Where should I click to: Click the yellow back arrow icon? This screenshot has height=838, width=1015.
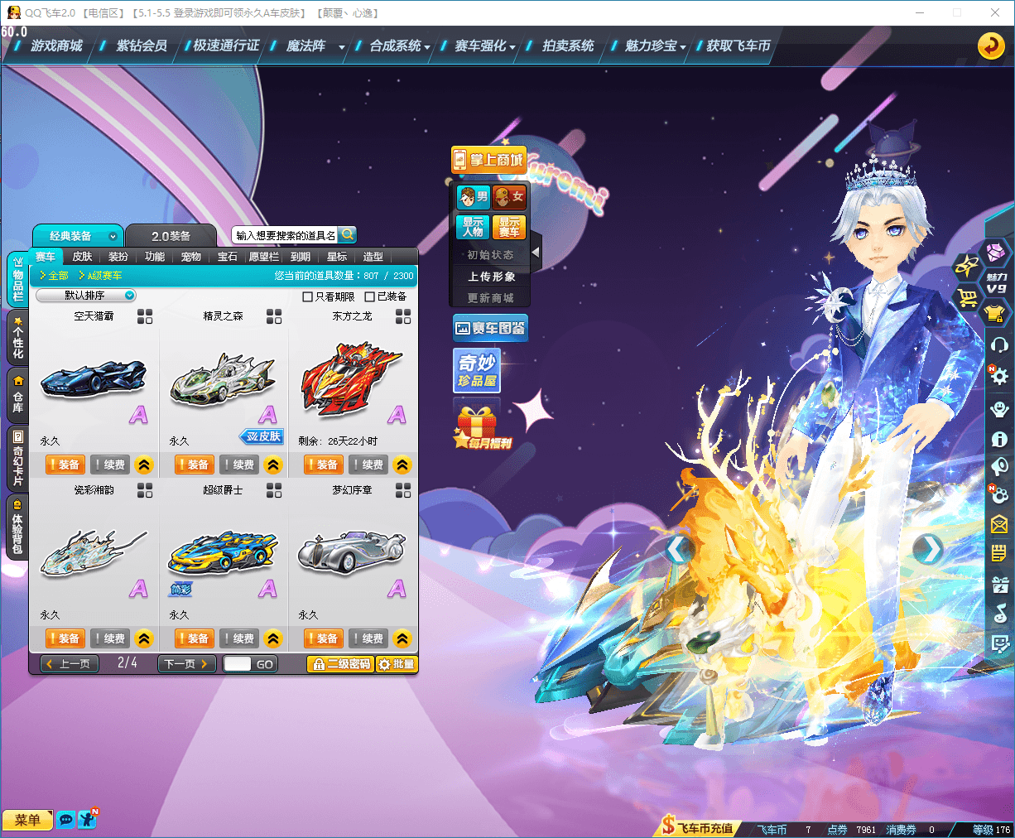pyautogui.click(x=991, y=46)
